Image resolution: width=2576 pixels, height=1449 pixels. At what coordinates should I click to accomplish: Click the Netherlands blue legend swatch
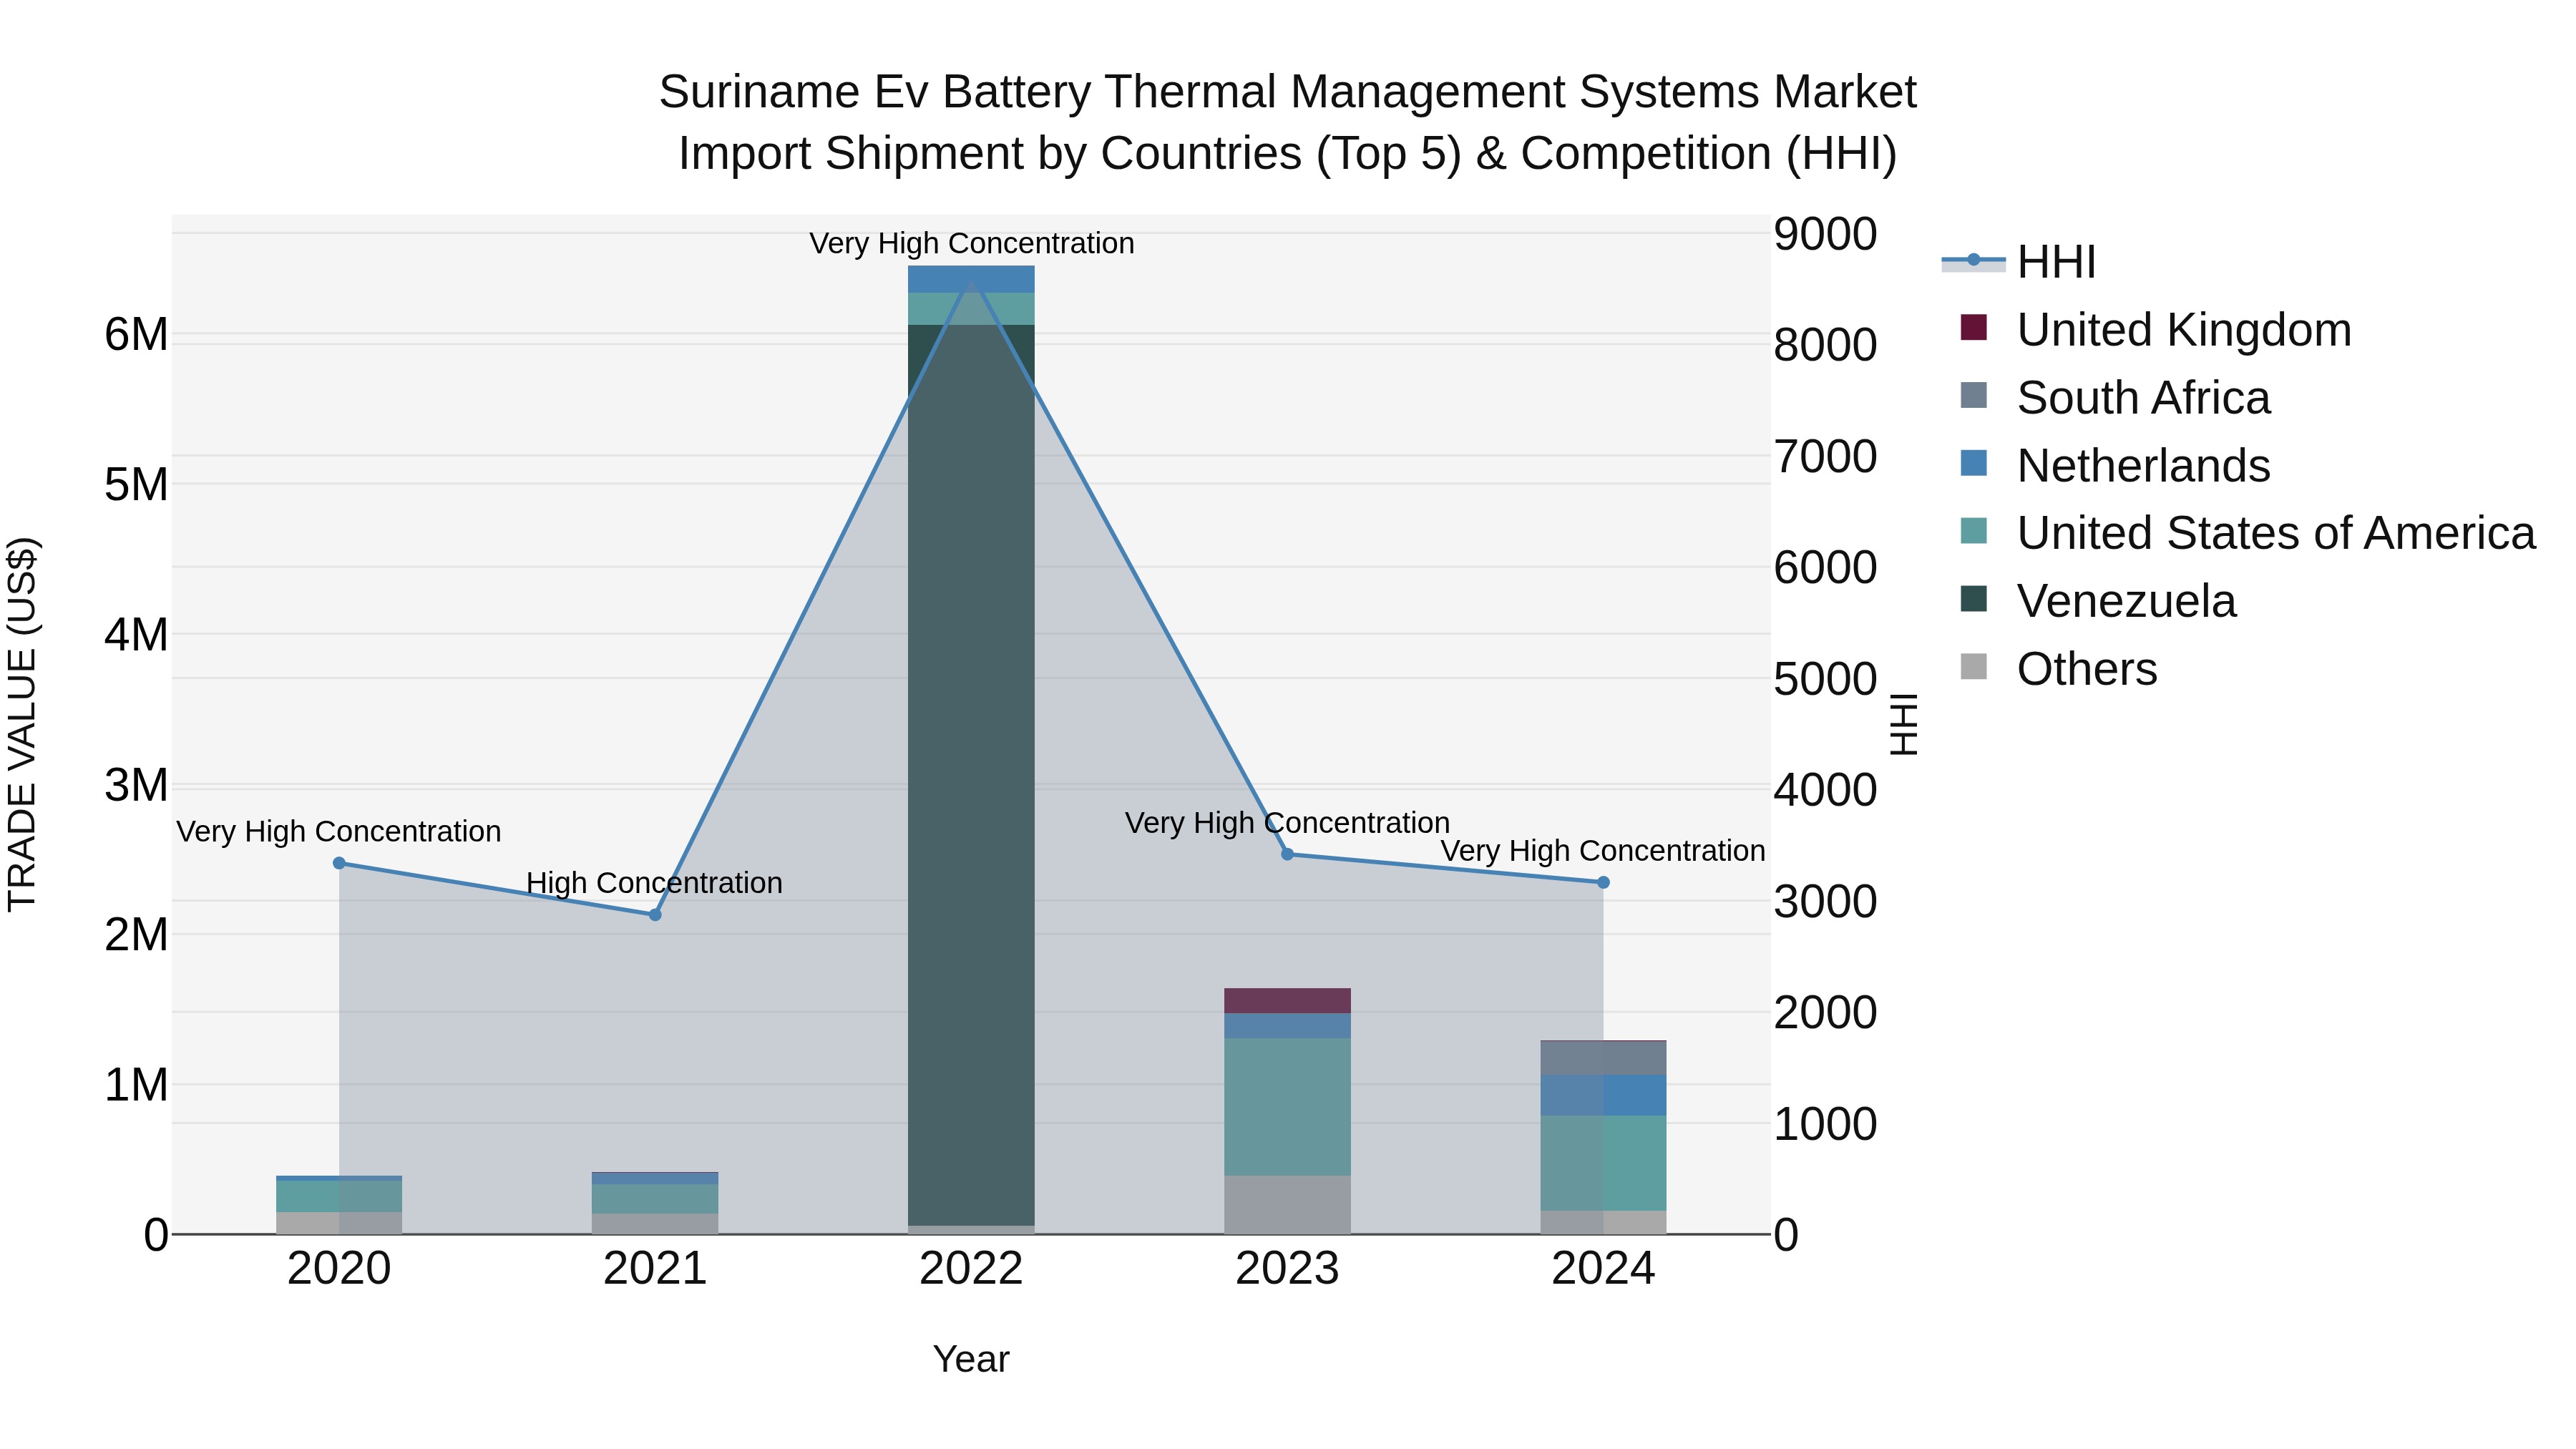(1974, 463)
